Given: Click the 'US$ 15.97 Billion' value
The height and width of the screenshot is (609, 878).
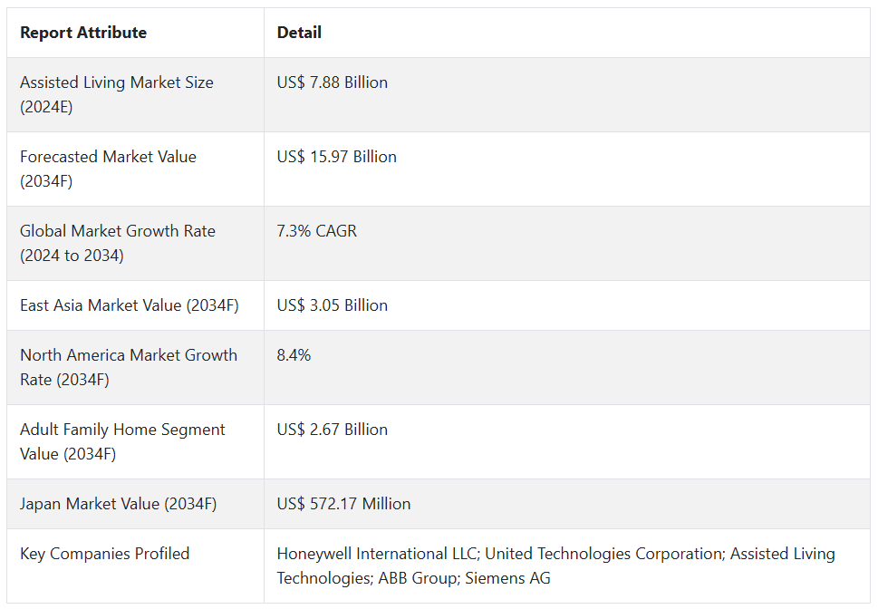Looking at the screenshot, I should [x=337, y=157].
